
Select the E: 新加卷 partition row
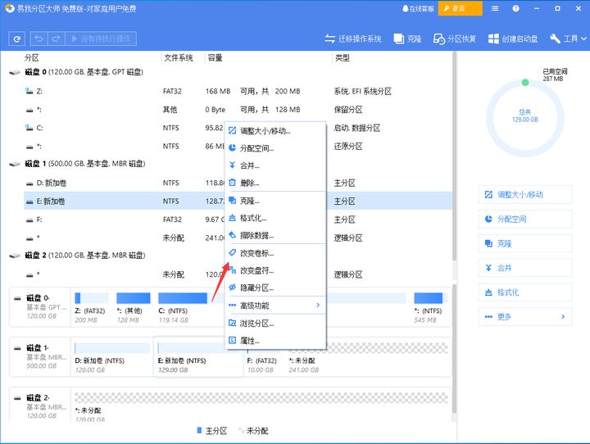tap(238, 202)
